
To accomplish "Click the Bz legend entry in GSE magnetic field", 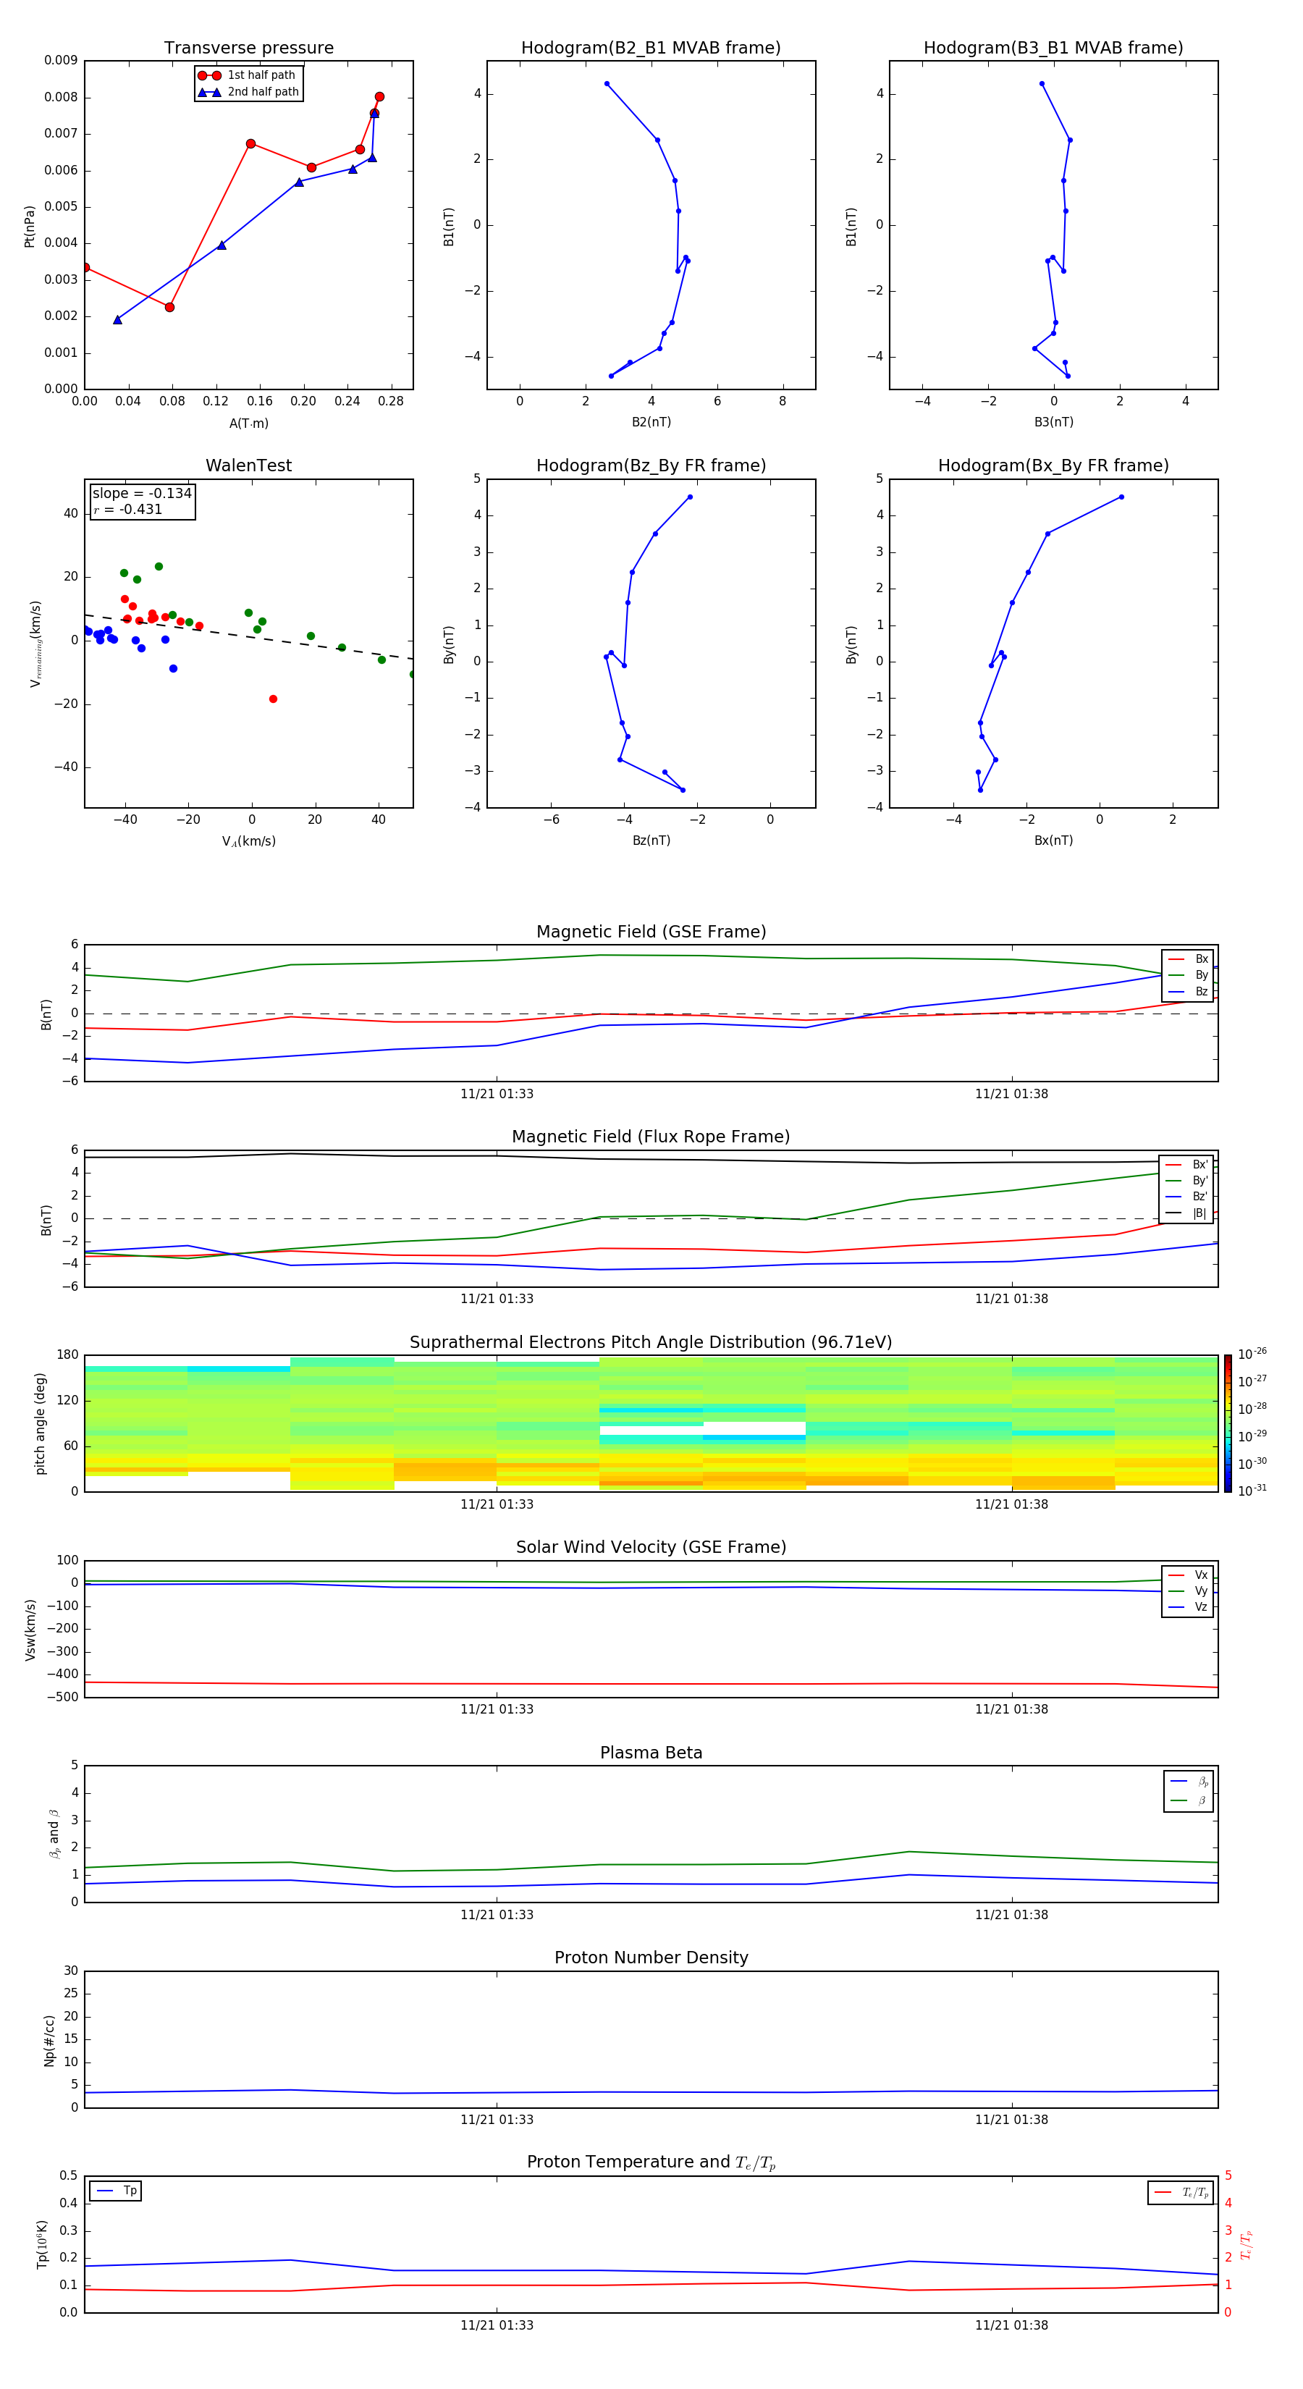I will (x=1188, y=991).
